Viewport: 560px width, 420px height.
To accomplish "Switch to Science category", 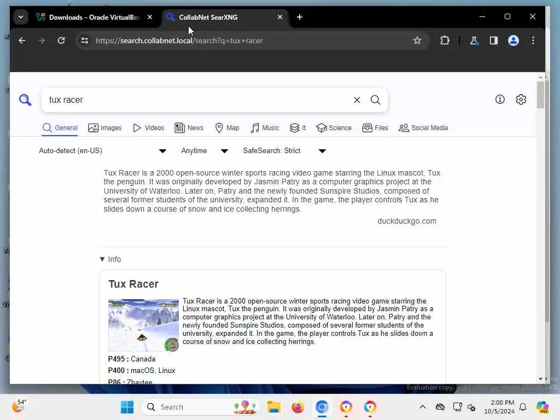I will pos(334,128).
